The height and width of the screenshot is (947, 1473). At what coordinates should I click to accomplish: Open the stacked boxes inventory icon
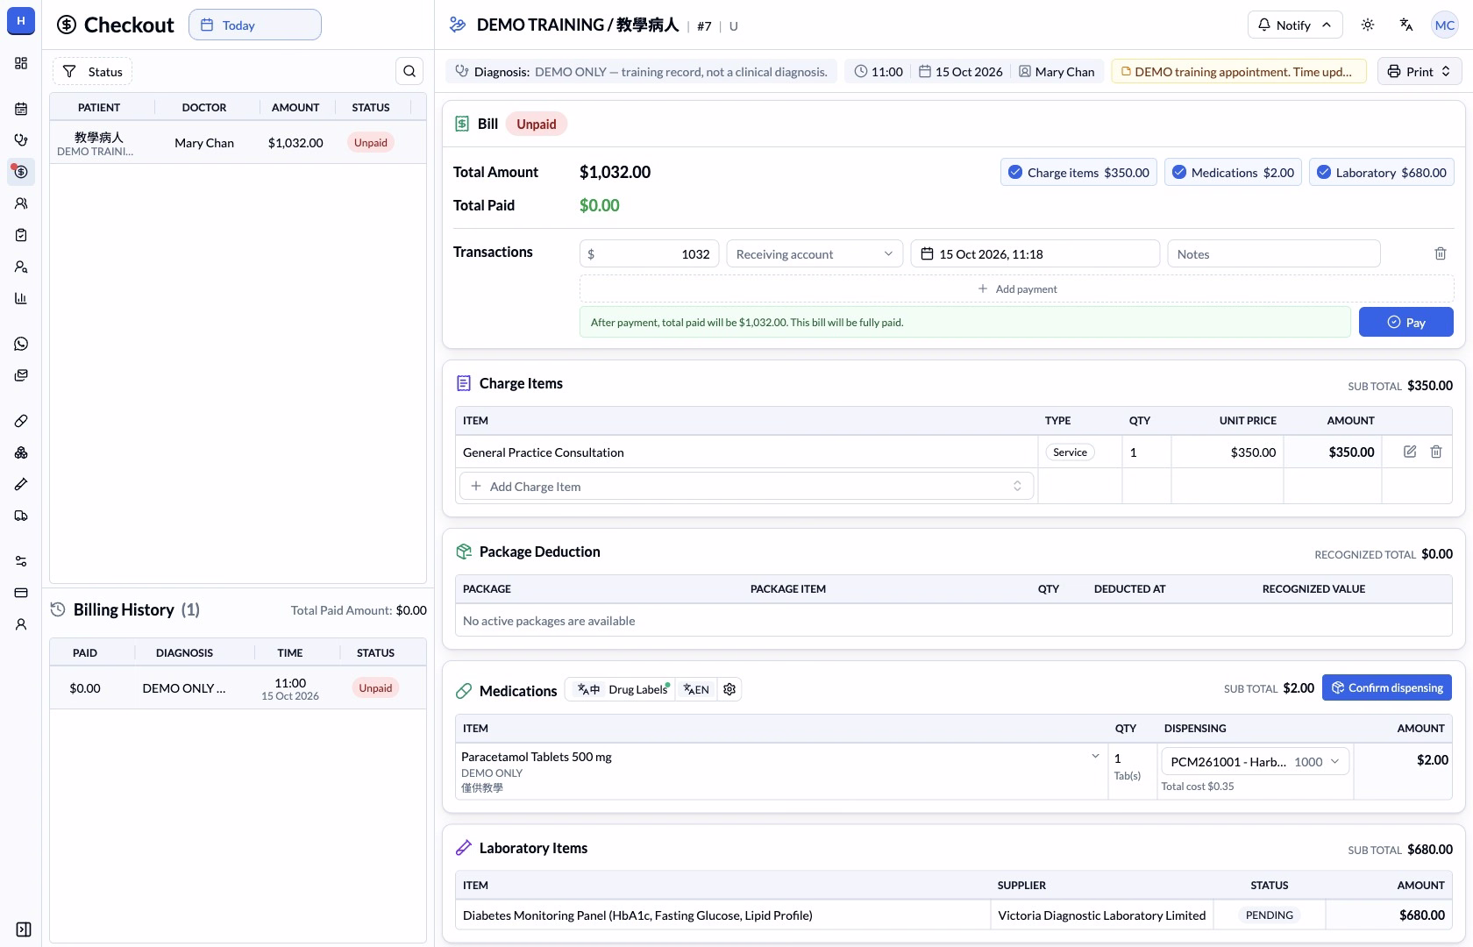[x=21, y=452]
